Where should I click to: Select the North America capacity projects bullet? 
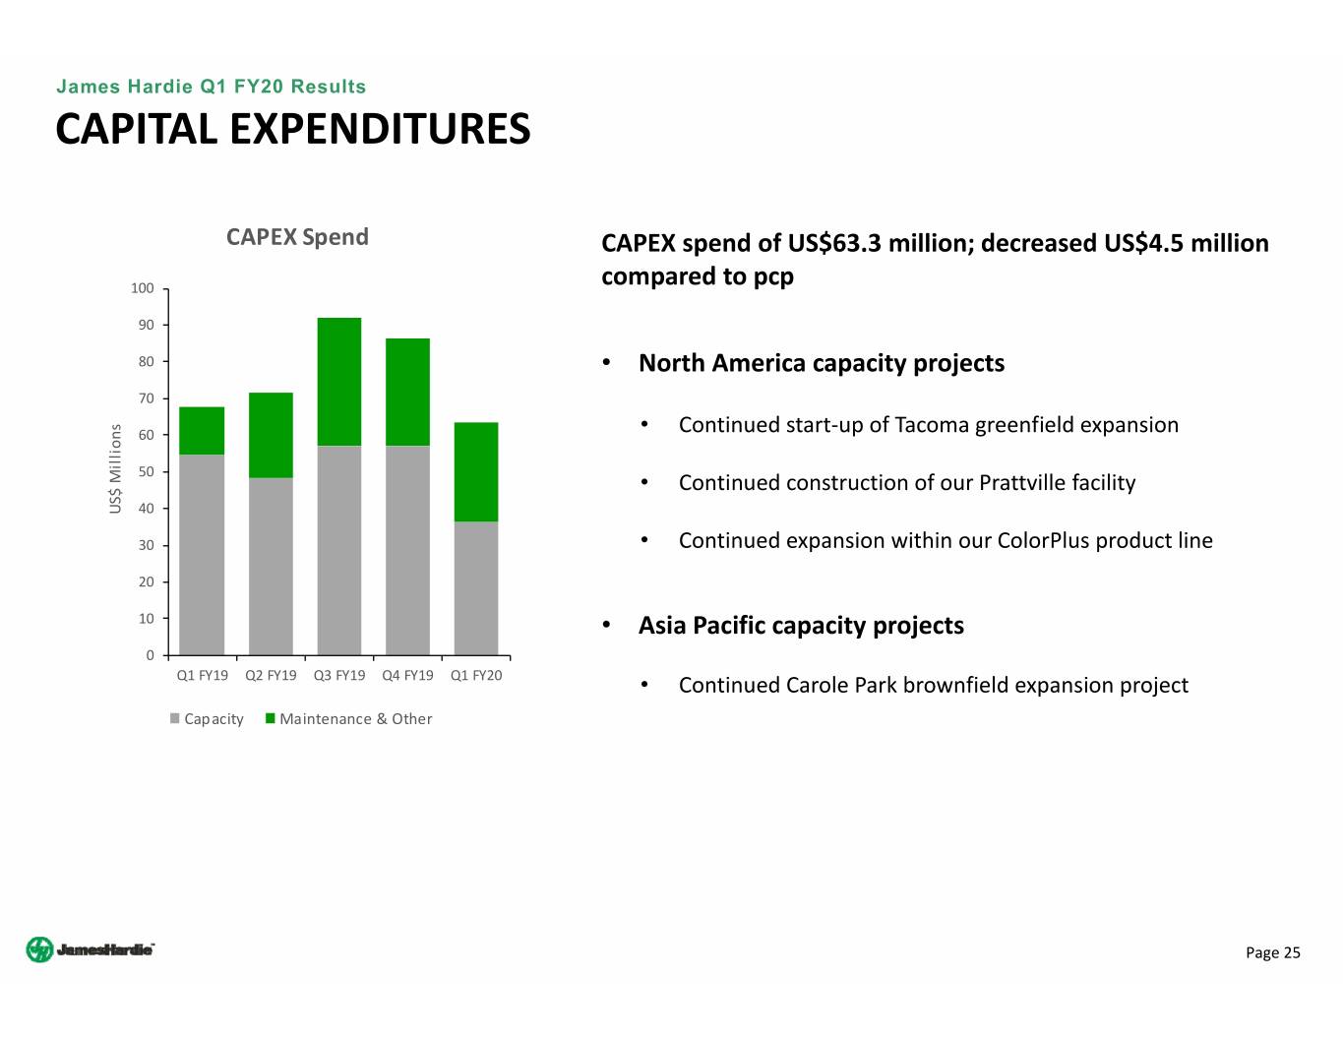coord(821,363)
